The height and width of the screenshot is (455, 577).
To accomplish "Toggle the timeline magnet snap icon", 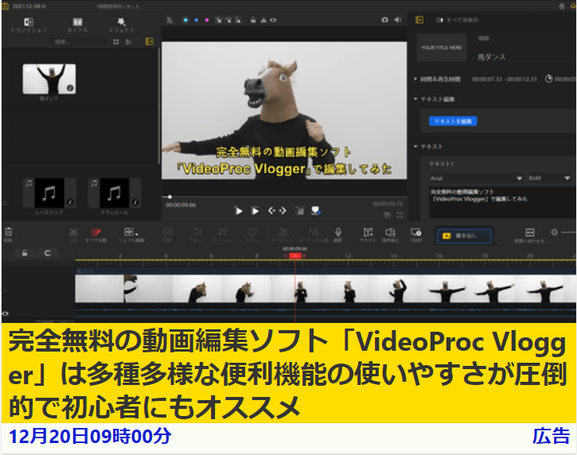I will click(x=48, y=253).
